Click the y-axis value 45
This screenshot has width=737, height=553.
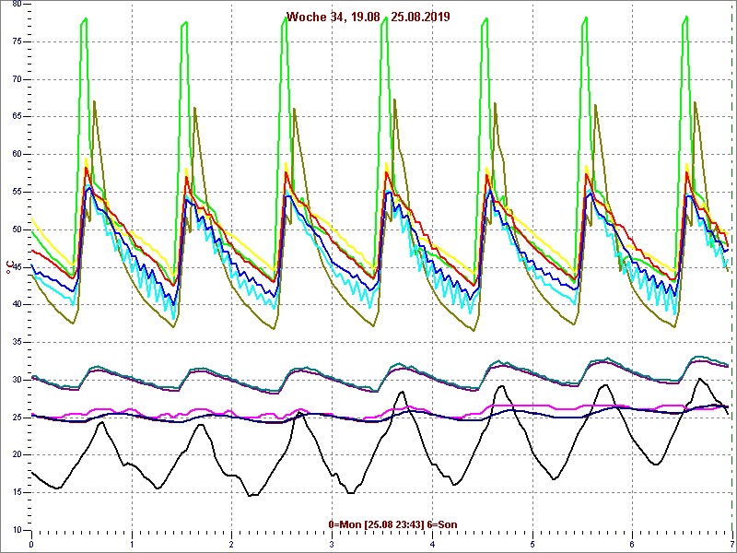point(16,267)
